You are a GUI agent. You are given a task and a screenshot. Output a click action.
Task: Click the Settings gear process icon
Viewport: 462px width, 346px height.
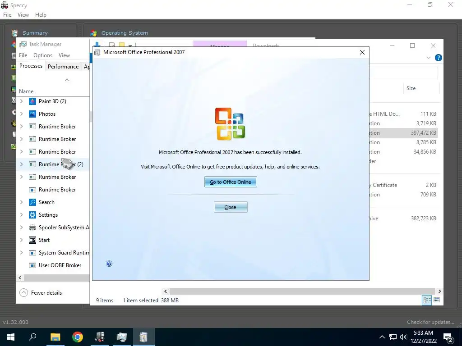(x=32, y=215)
